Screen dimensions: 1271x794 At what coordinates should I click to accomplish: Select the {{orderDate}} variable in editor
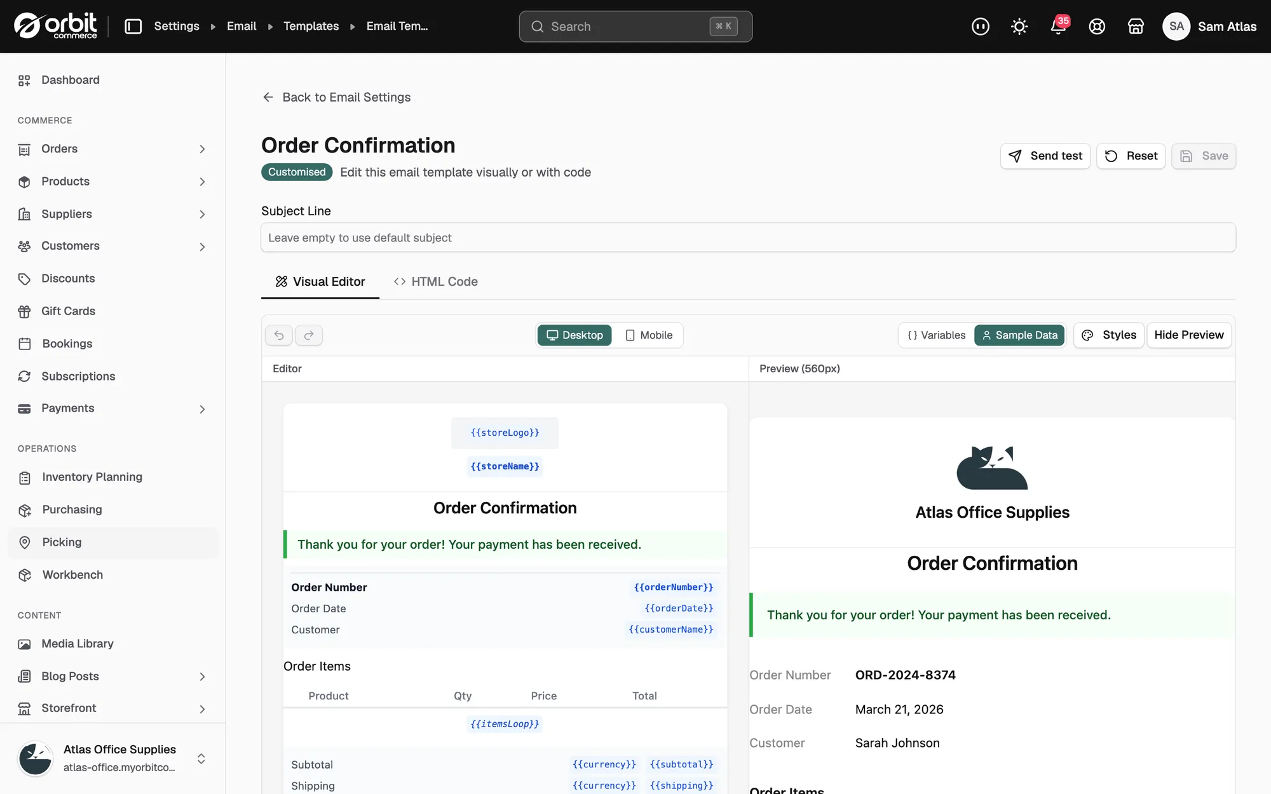point(679,608)
